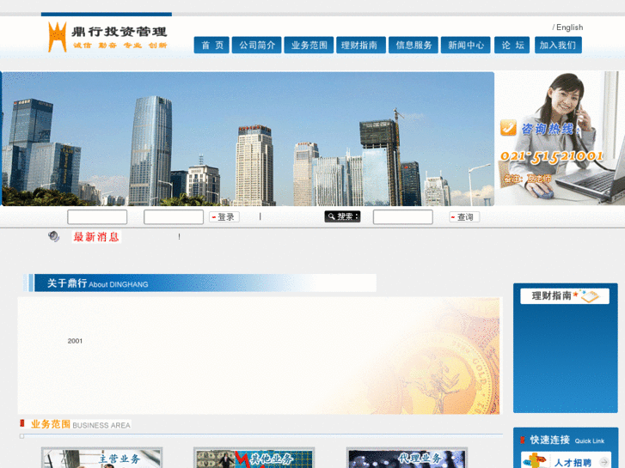Open the 首页 home menu item

(x=211, y=45)
